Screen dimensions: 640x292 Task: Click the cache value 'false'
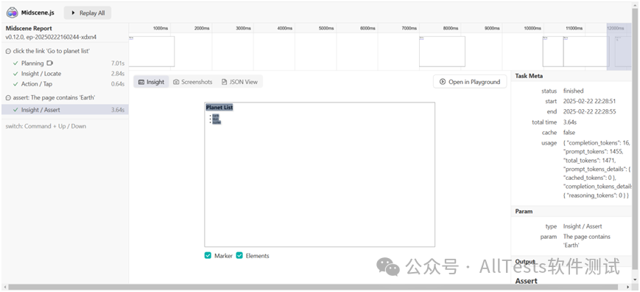569,132
